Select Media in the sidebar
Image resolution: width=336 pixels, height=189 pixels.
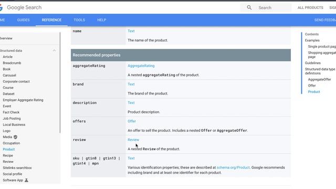(x=7, y=137)
